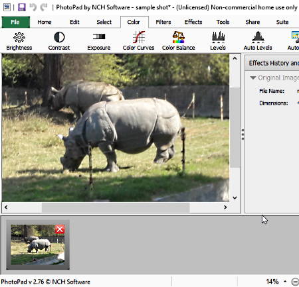Click the Save icon in title bar

[x=21, y=7]
